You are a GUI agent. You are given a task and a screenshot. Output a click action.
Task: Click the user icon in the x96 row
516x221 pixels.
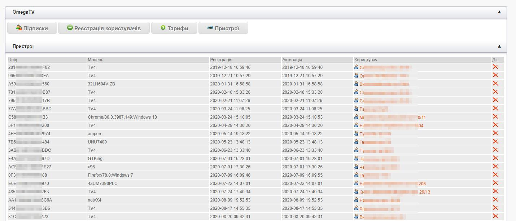(x=357, y=167)
